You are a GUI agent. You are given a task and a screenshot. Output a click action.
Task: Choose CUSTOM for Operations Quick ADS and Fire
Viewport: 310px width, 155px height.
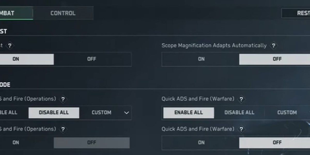(102, 113)
